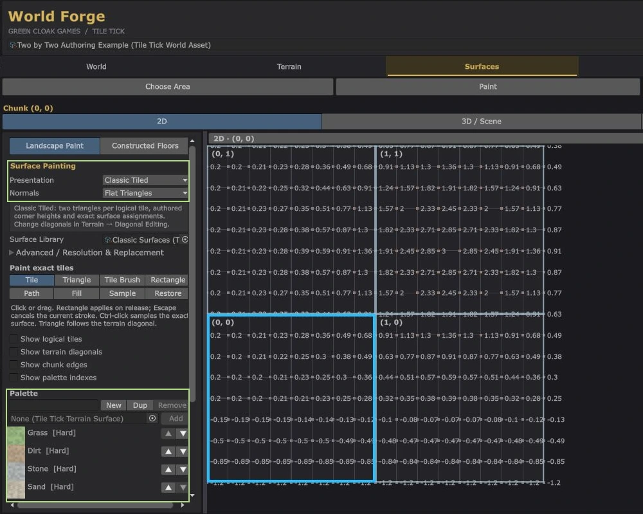Screen dimensions: 643x514
Task: Select the Tile Brush paint tool
Action: pos(122,280)
